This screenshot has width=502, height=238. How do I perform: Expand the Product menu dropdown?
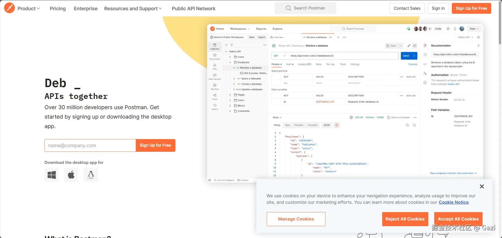coord(29,8)
